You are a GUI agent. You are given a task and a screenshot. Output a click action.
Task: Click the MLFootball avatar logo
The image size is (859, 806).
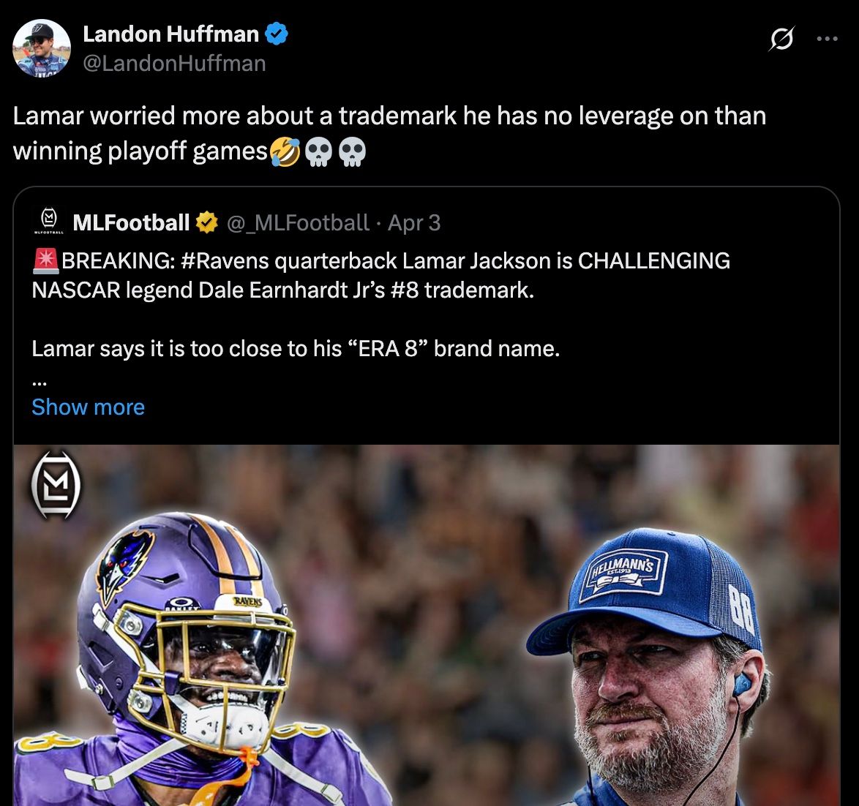(x=49, y=221)
